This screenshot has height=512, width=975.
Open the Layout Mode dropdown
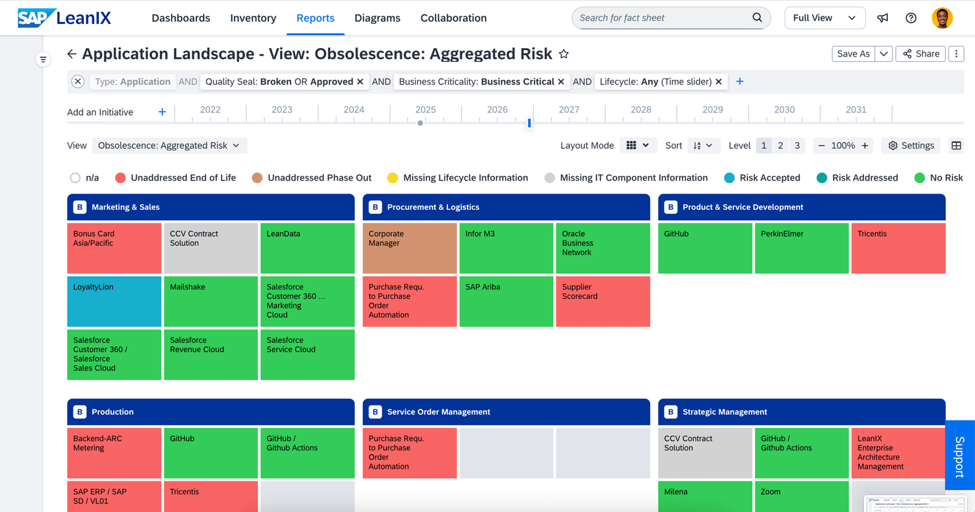(637, 146)
